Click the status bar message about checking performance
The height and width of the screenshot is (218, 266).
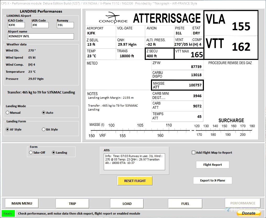pos(79,214)
